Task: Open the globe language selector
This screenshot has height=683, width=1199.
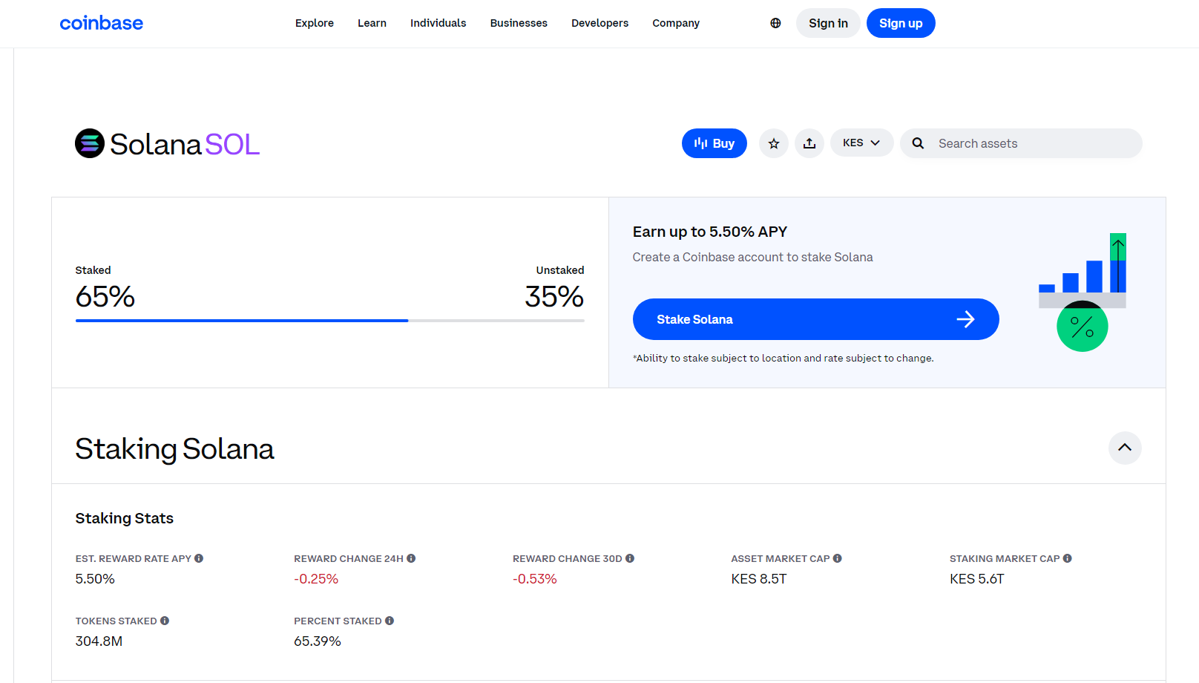Action: pyautogui.click(x=775, y=23)
